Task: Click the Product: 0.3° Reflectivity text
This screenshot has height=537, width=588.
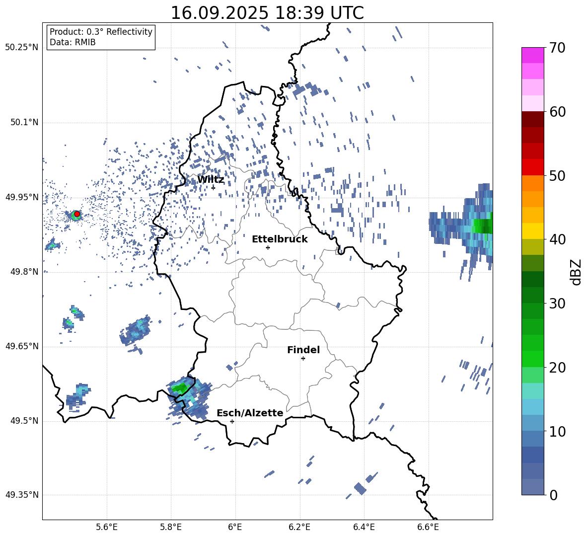Action: [101, 31]
